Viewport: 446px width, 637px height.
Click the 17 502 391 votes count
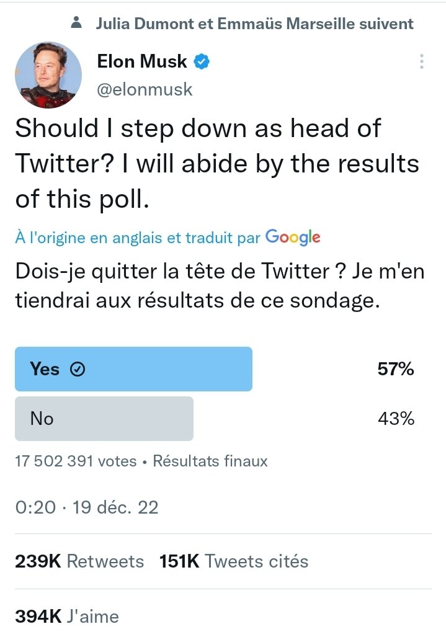click(76, 461)
